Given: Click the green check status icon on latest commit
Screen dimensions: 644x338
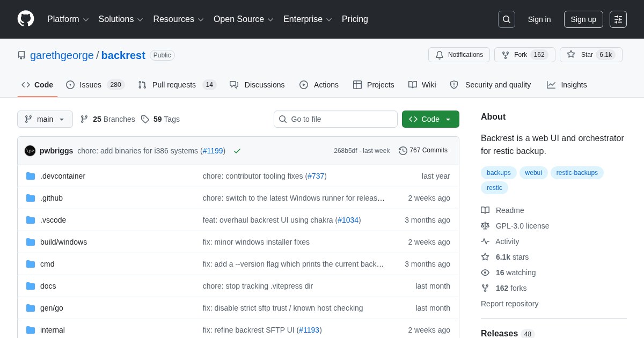Looking at the screenshot, I should [237, 151].
